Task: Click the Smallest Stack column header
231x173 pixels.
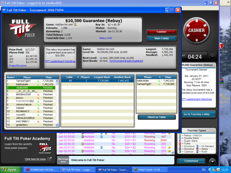Action: point(123,77)
